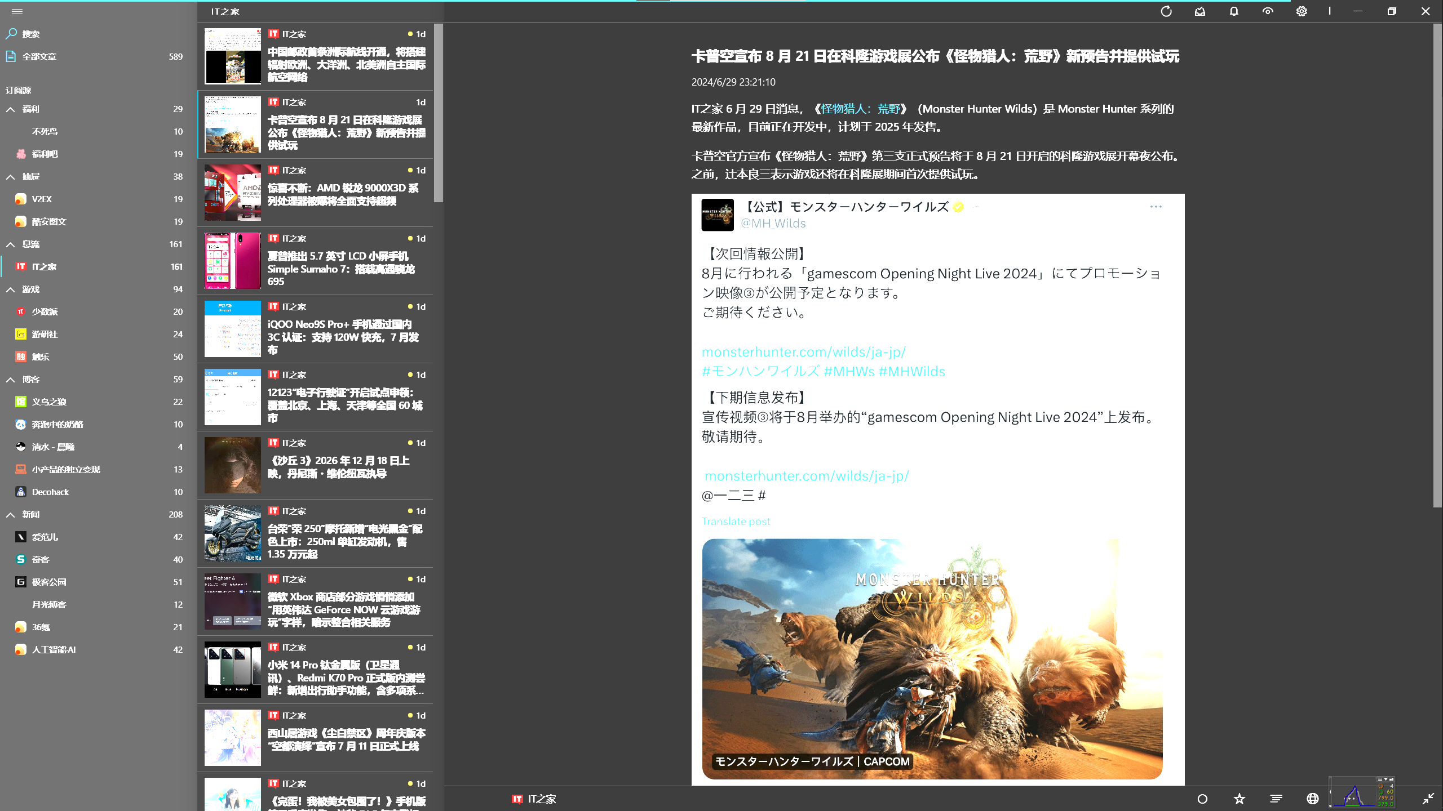Click the Monster Hunter Wilds promo image
The height and width of the screenshot is (811, 1443).
pos(932,659)
